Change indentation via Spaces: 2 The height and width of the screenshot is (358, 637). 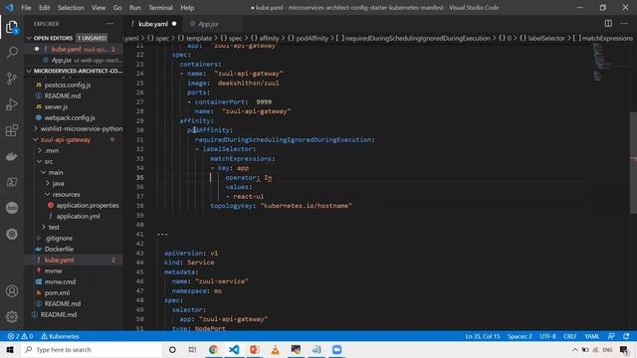click(520, 336)
